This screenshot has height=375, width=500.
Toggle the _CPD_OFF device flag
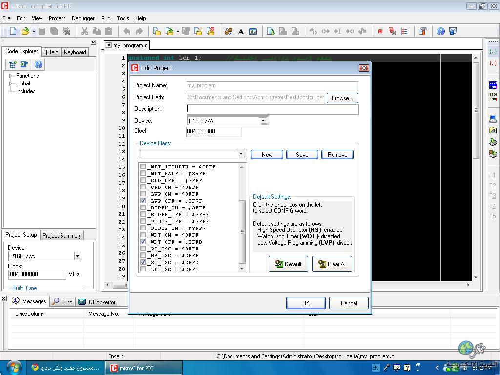click(143, 180)
